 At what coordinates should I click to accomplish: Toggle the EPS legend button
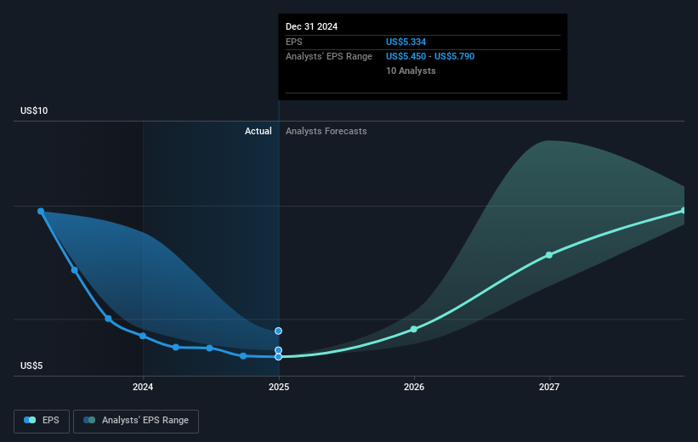click(42, 421)
